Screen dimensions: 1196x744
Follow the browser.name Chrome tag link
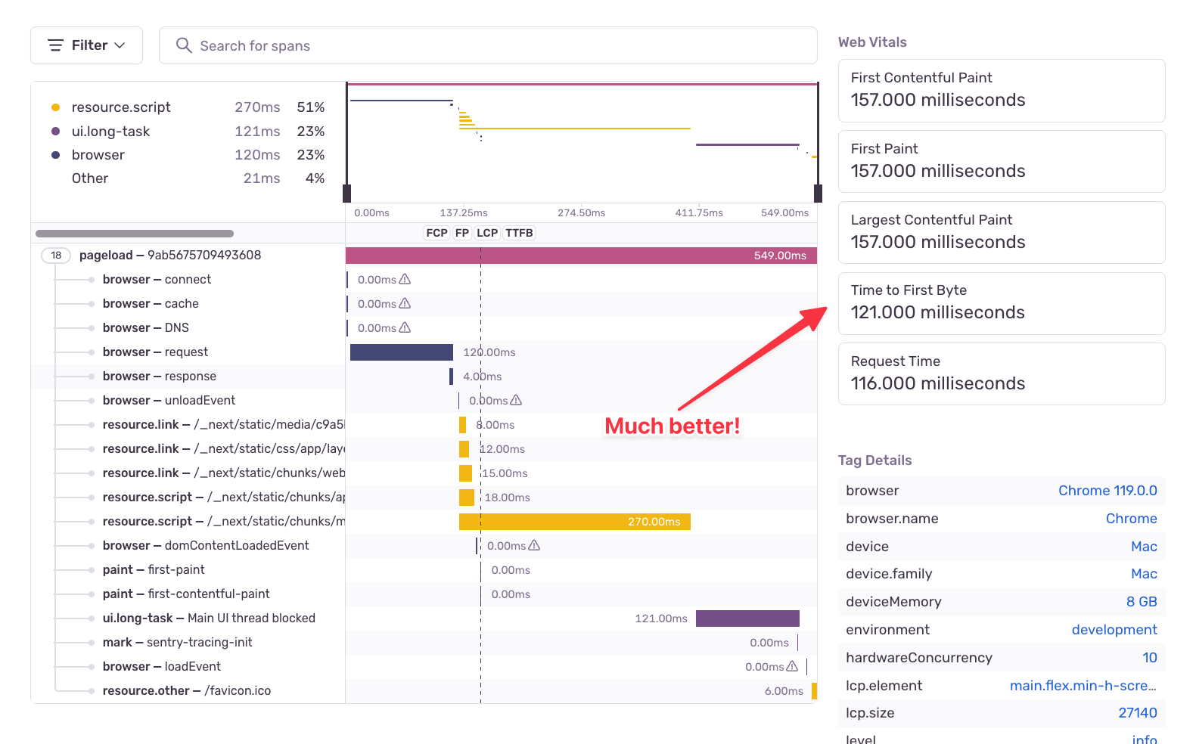[1131, 519]
